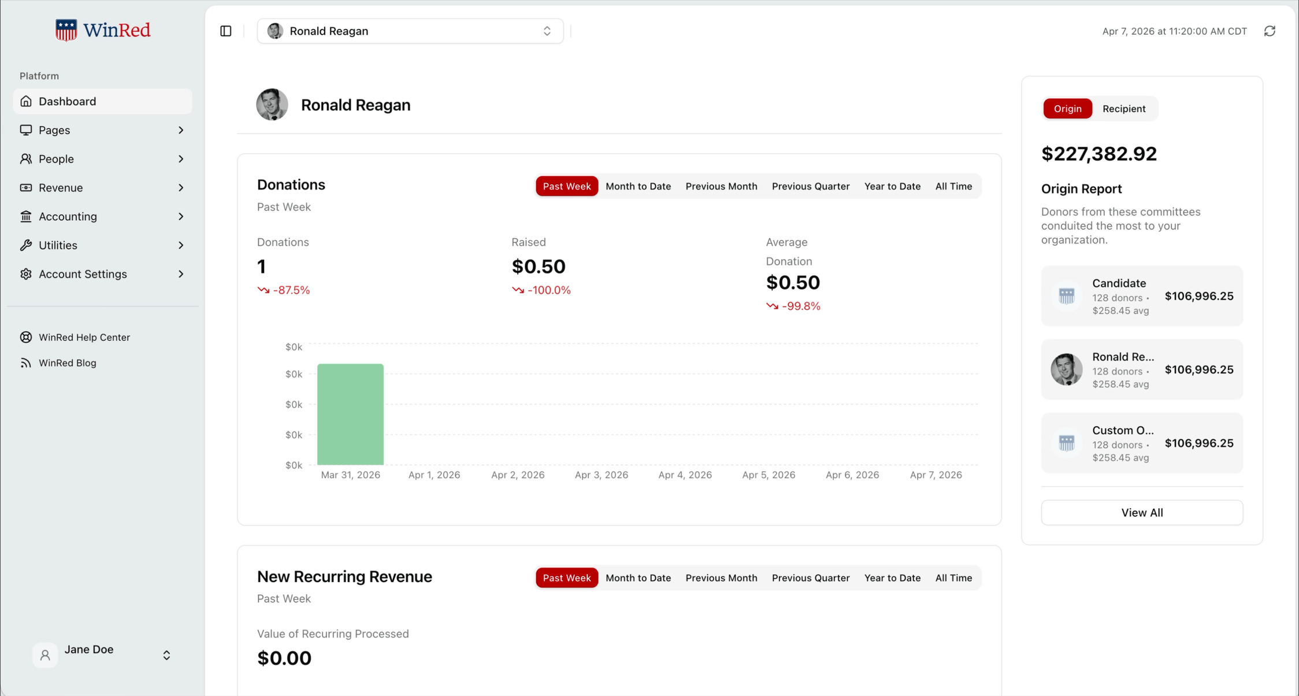
Task: Select Previous Quarter in Donations
Action: click(811, 186)
